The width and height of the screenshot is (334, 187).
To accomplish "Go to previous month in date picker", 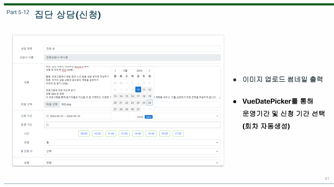I will click(x=115, y=71).
